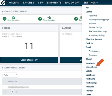Open Service Groups settings
Viewport: 112px width, 96px height.
coord(95,28)
